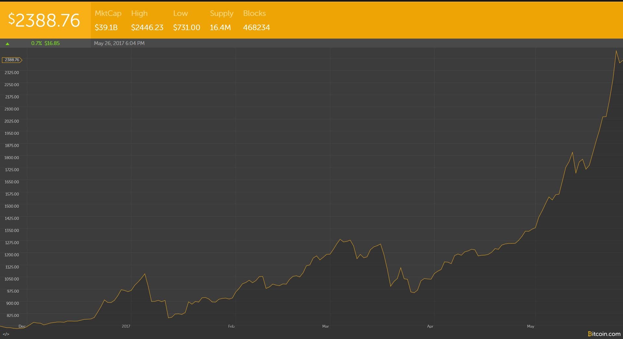
Task: Click the 2325.00 y-axis label
Action: point(12,73)
